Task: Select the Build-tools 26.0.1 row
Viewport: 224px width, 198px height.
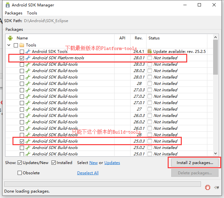Action: [x=109, y=128]
